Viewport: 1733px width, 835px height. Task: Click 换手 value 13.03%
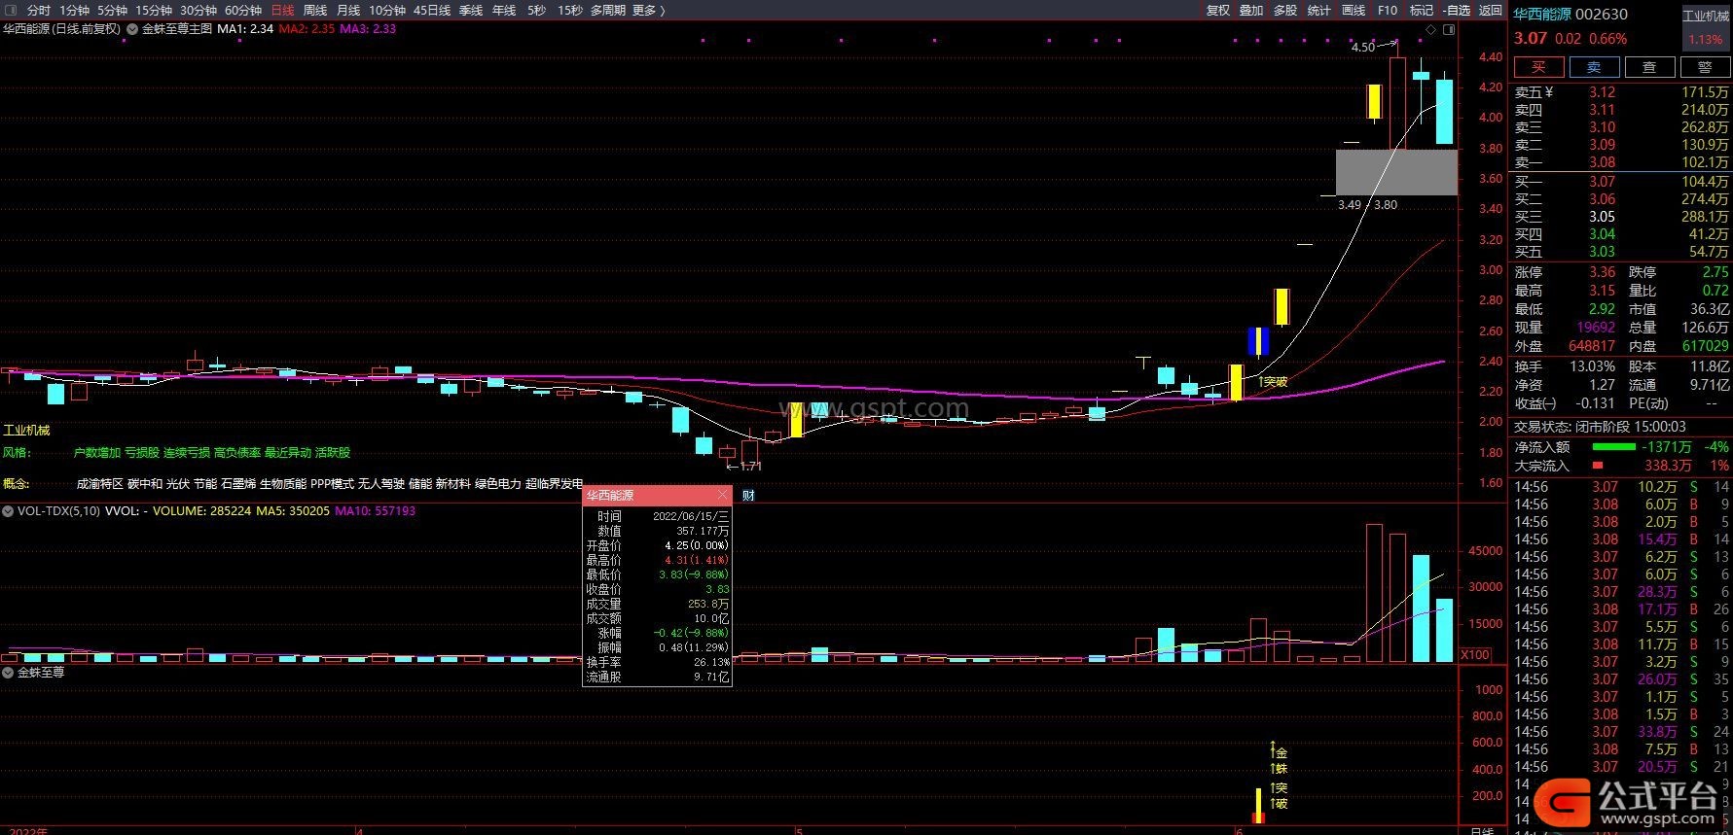click(1594, 366)
